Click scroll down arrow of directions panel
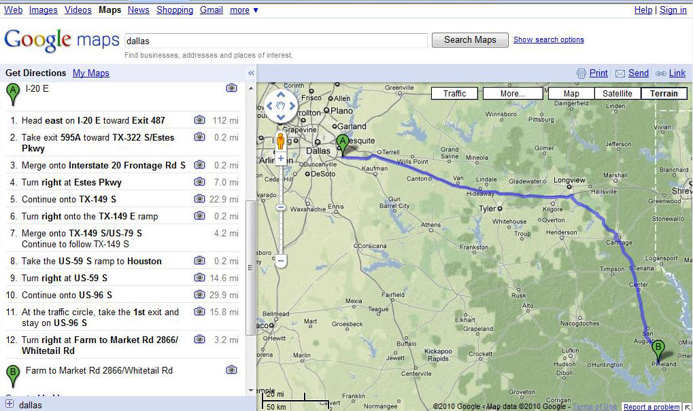Screen dimensions: 693x411 click(x=250, y=391)
